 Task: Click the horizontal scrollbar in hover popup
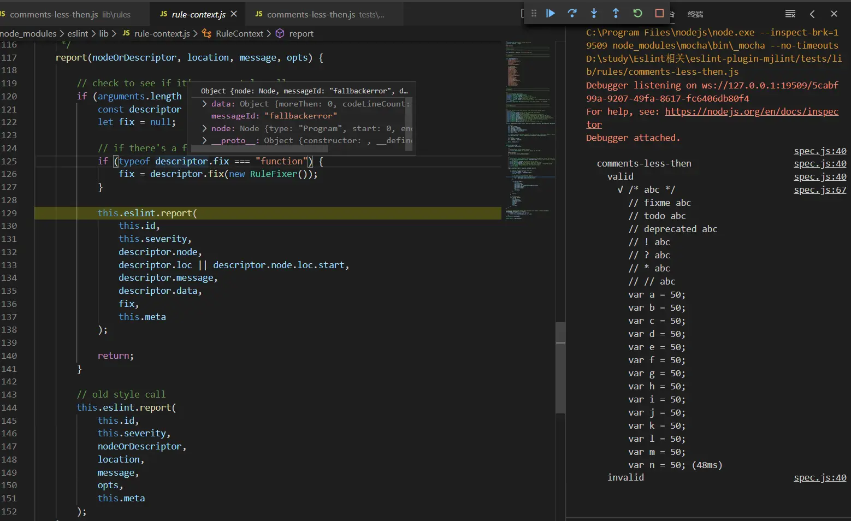tap(258, 149)
